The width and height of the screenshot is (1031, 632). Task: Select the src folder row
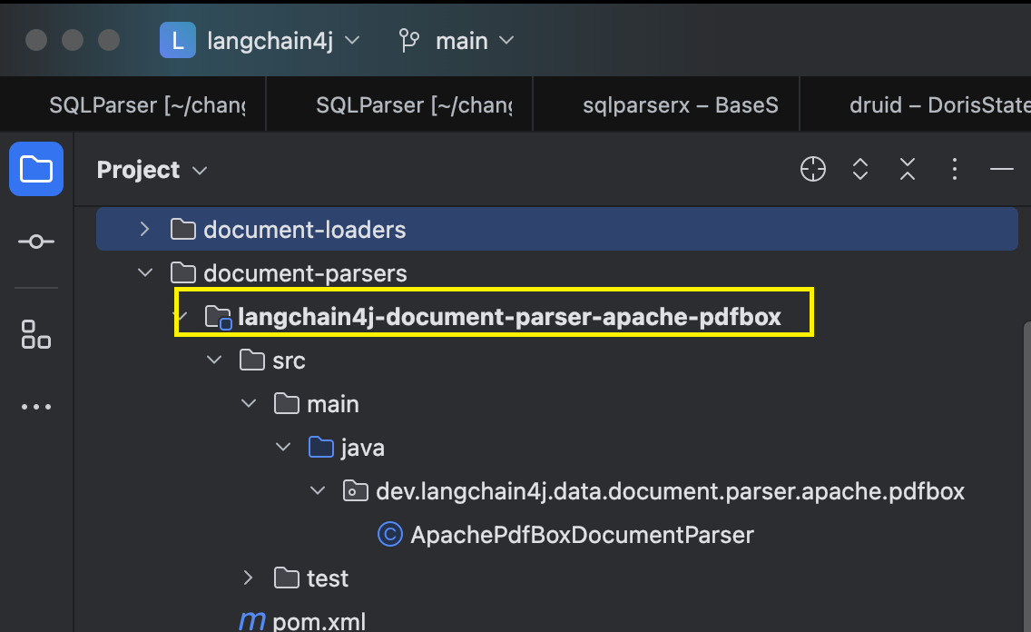pos(557,360)
